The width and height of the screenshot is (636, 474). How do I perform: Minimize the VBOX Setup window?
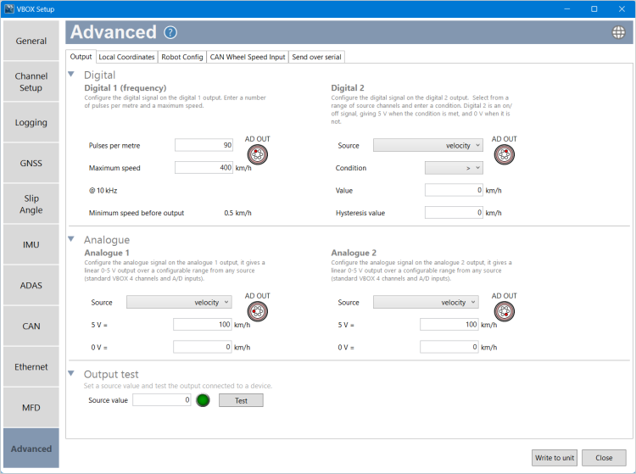(567, 9)
